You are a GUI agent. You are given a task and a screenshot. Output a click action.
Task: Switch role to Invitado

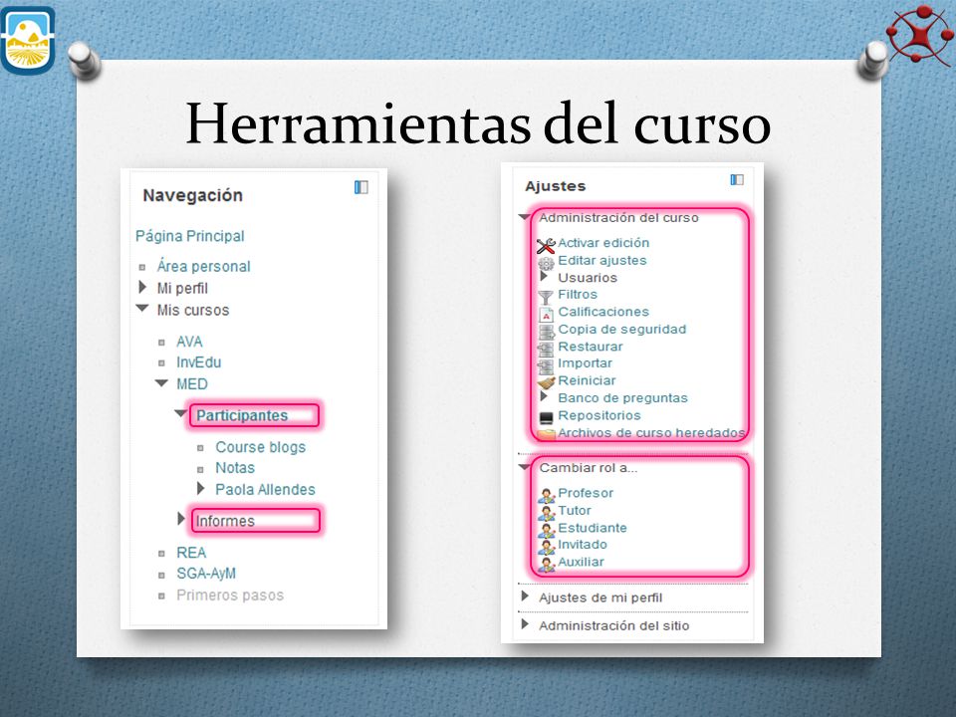coord(583,545)
